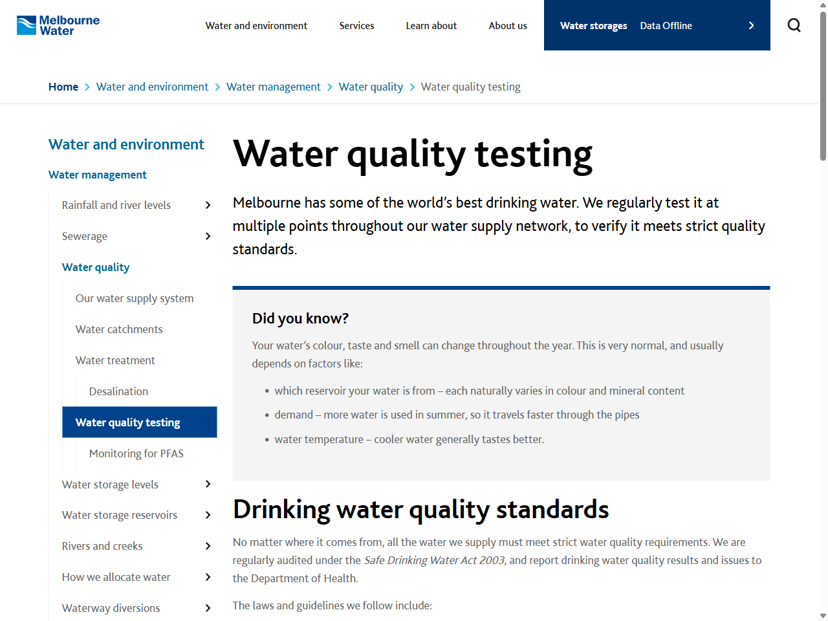This screenshot has height=621, width=828.
Task: Click the Melbourne Water logo
Action: (x=58, y=25)
